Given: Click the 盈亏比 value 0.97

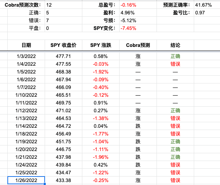Looking at the screenshot, I should click(200, 13).
